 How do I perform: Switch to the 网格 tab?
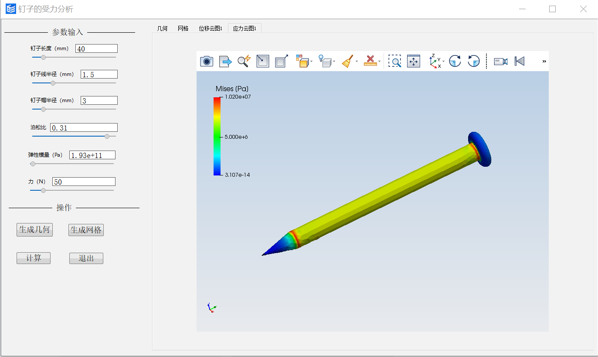coord(183,28)
